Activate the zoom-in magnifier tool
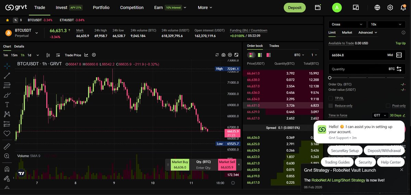Viewport: 411px width, 195px height. pyautogui.click(x=7, y=156)
